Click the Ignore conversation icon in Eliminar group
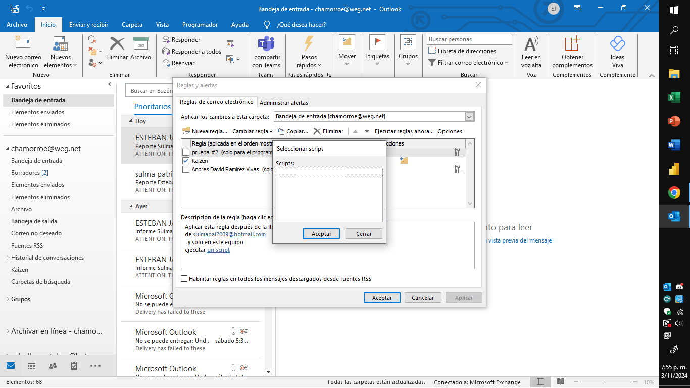The image size is (690, 388). point(92,39)
